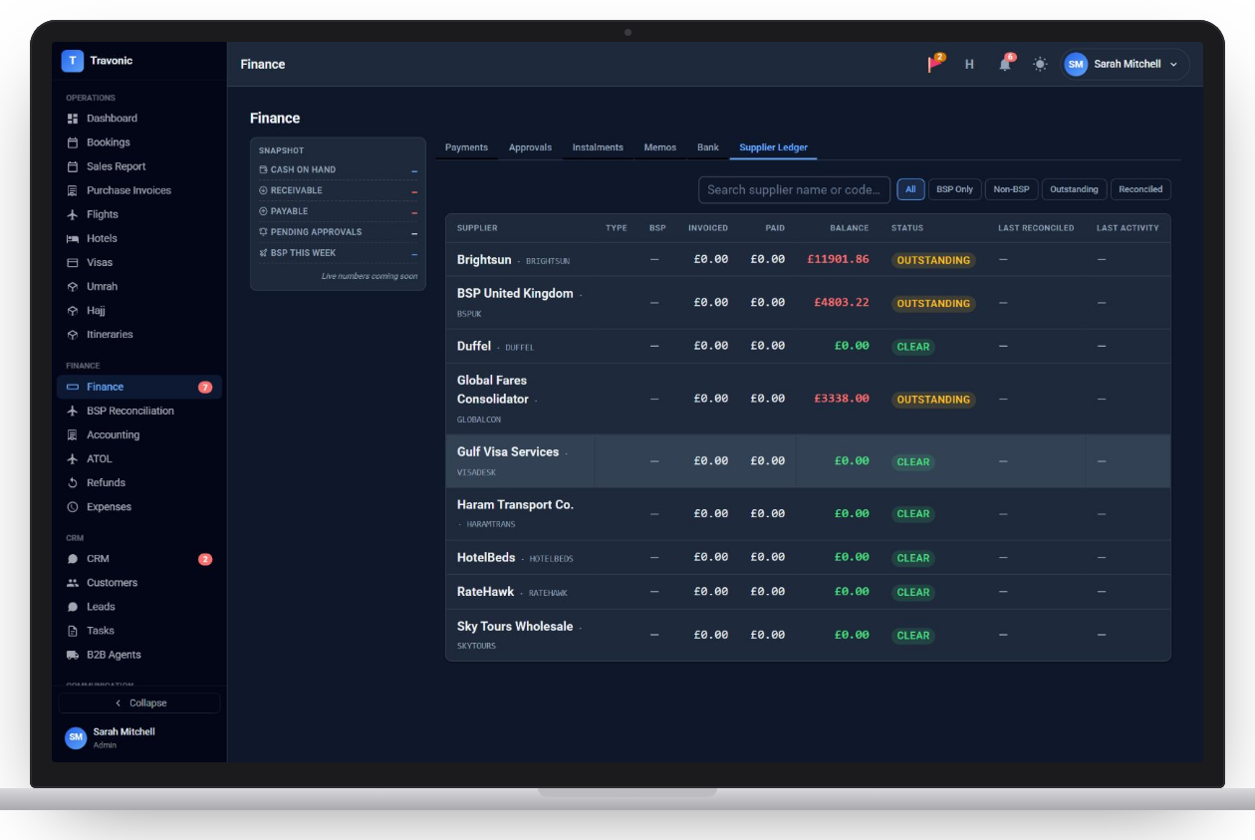Filter by Non-BSP suppliers
Viewport: 1255px width, 840px height.
coord(1012,189)
